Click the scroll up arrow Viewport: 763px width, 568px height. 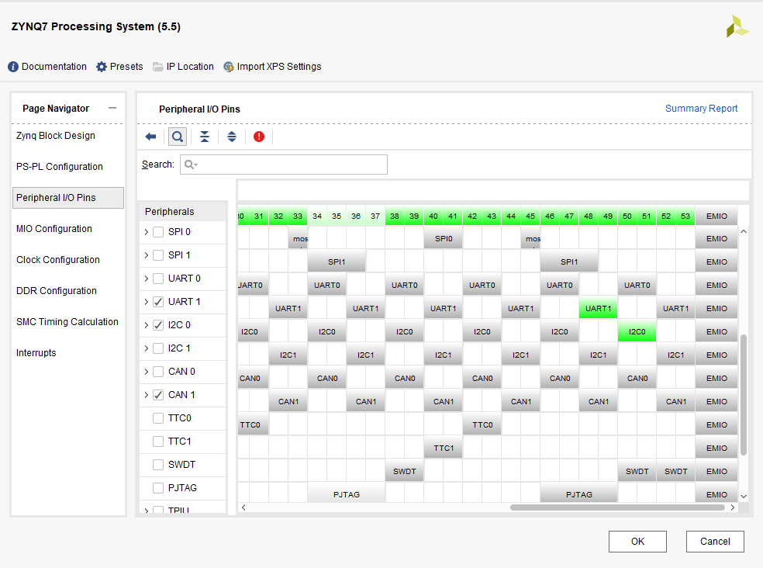pos(744,231)
